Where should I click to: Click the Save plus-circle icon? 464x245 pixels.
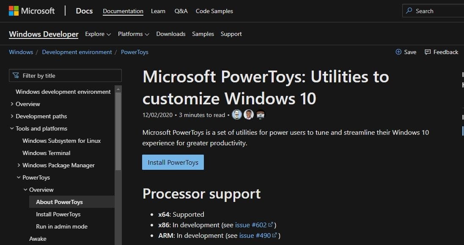(398, 52)
